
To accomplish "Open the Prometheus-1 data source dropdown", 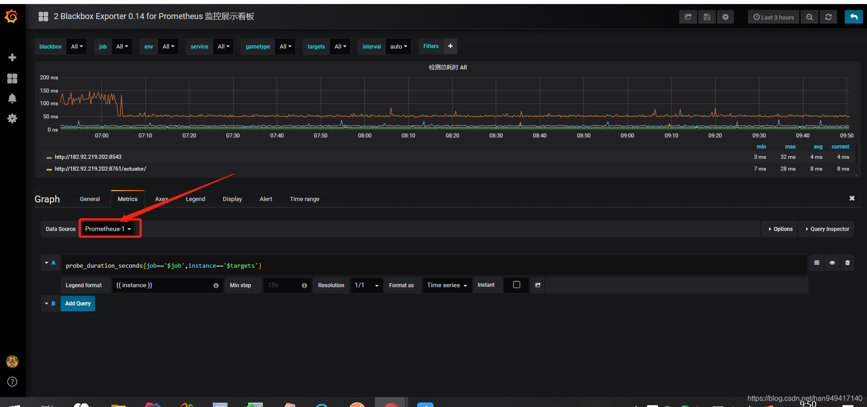I will (x=108, y=229).
